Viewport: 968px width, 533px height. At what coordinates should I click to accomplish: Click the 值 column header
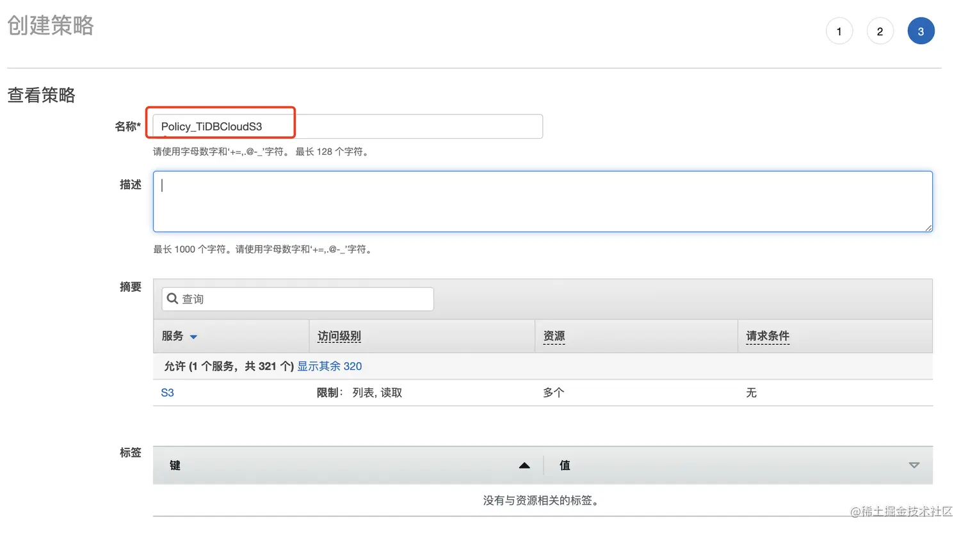(x=565, y=465)
